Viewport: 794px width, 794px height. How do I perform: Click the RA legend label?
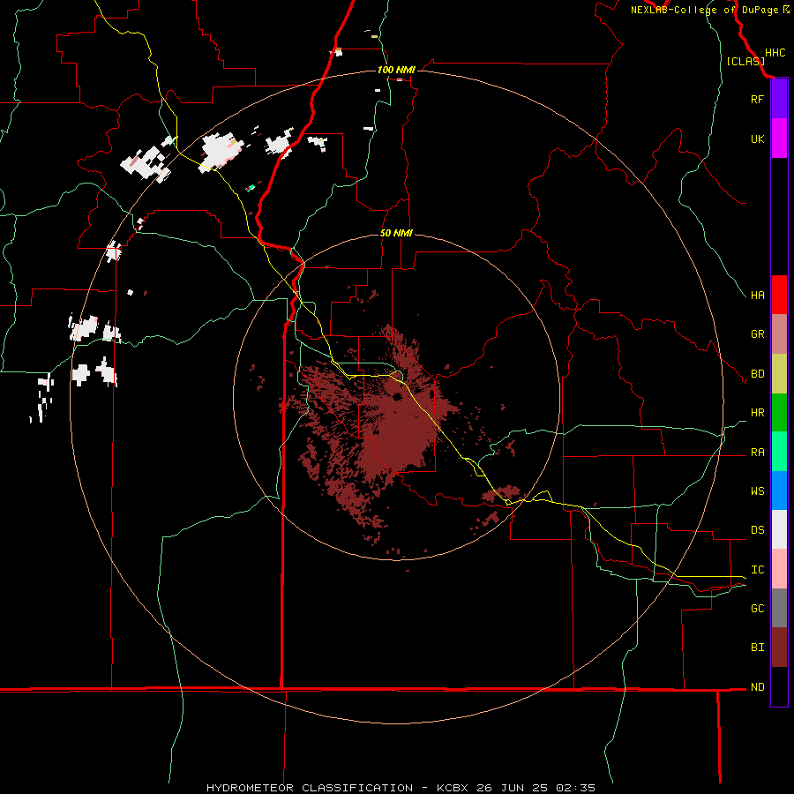pos(757,453)
